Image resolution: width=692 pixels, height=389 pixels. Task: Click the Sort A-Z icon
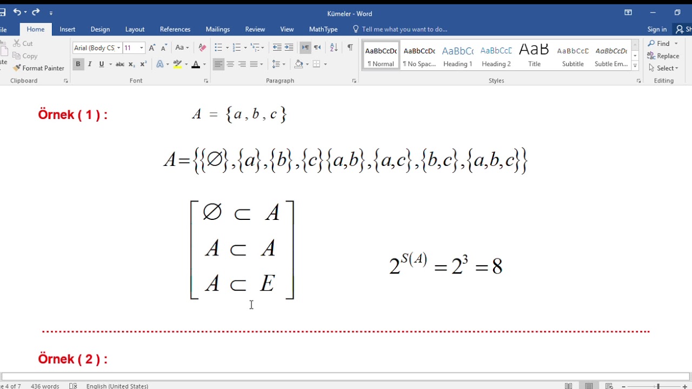[x=334, y=48]
